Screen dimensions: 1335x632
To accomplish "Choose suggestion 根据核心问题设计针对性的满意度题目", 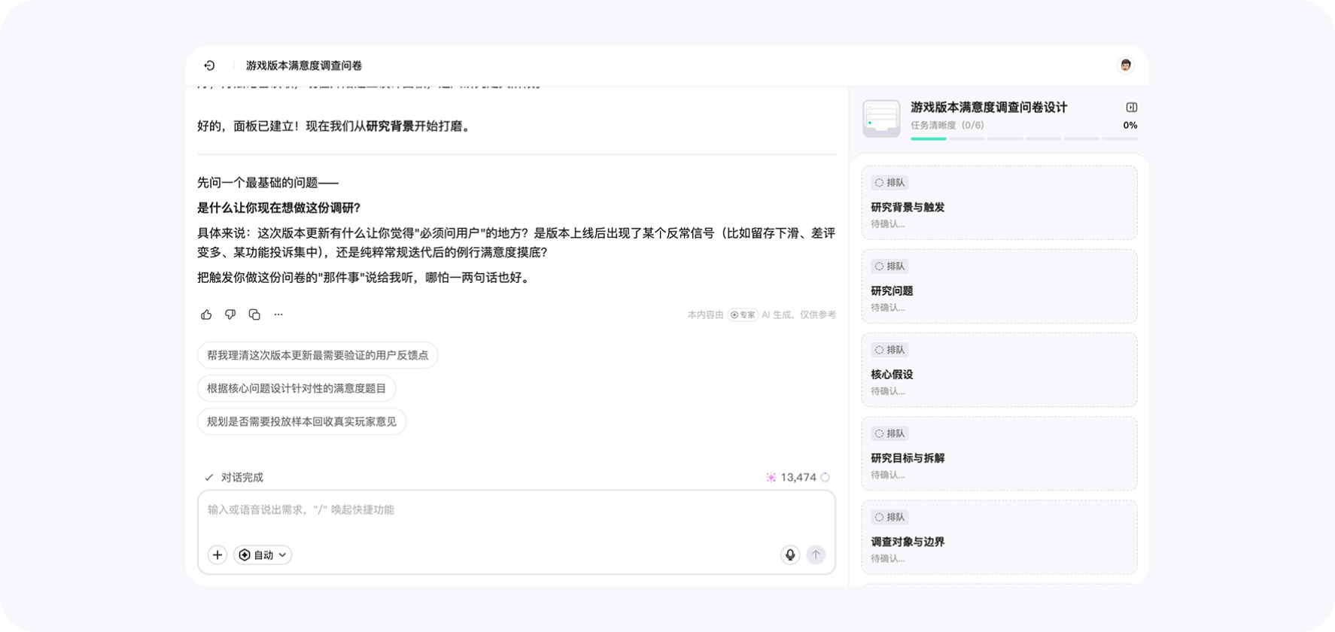I will [296, 388].
